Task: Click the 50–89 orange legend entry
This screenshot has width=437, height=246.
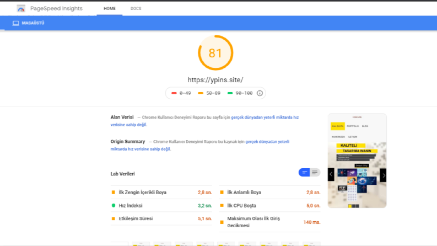Action: click(209, 93)
